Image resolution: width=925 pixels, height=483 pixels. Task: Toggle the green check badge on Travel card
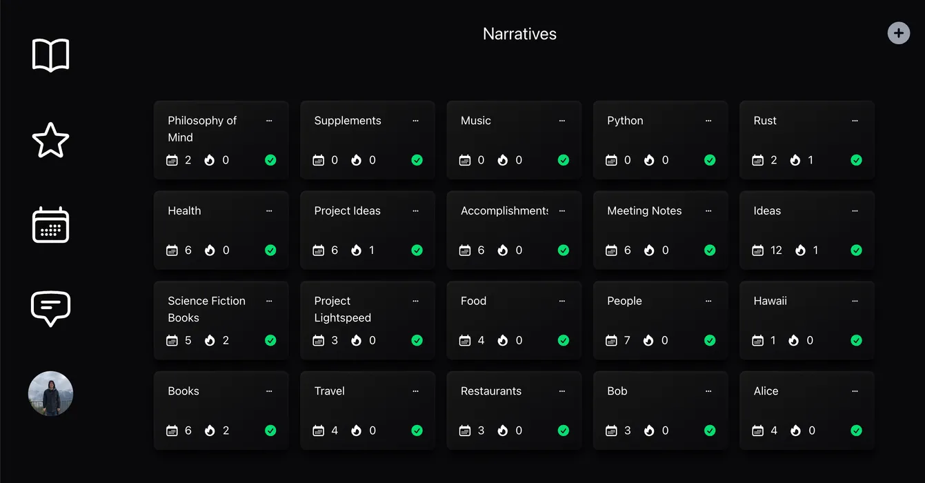click(417, 430)
